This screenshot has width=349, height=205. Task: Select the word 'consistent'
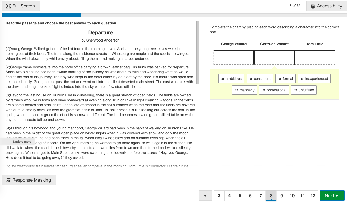click(260, 79)
